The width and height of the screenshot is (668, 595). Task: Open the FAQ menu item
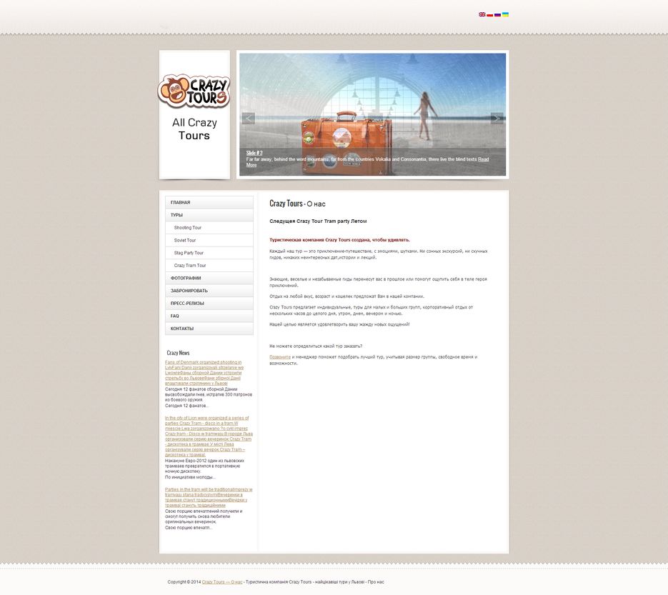(209, 316)
